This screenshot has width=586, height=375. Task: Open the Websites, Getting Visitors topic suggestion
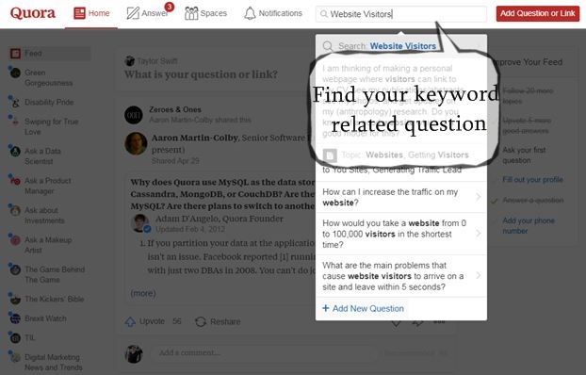coord(401,162)
